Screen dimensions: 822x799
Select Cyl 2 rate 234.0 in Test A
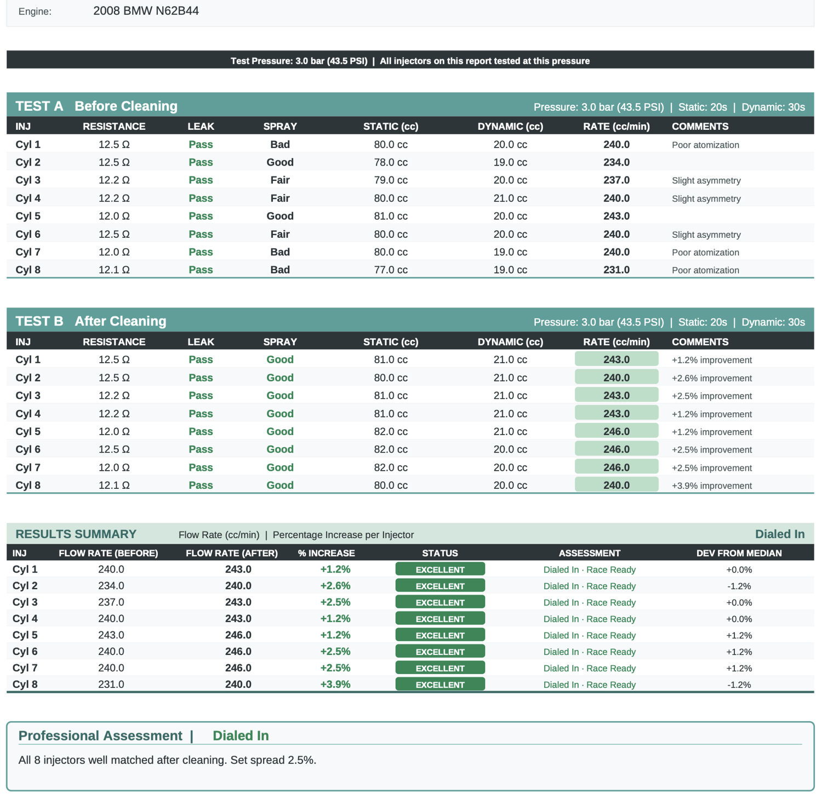click(616, 162)
